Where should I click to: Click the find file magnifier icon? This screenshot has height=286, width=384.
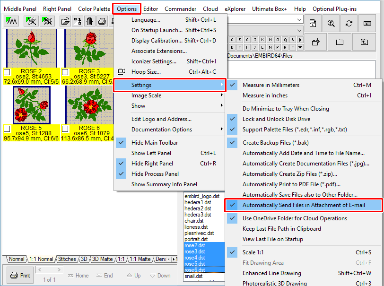[x=331, y=23]
